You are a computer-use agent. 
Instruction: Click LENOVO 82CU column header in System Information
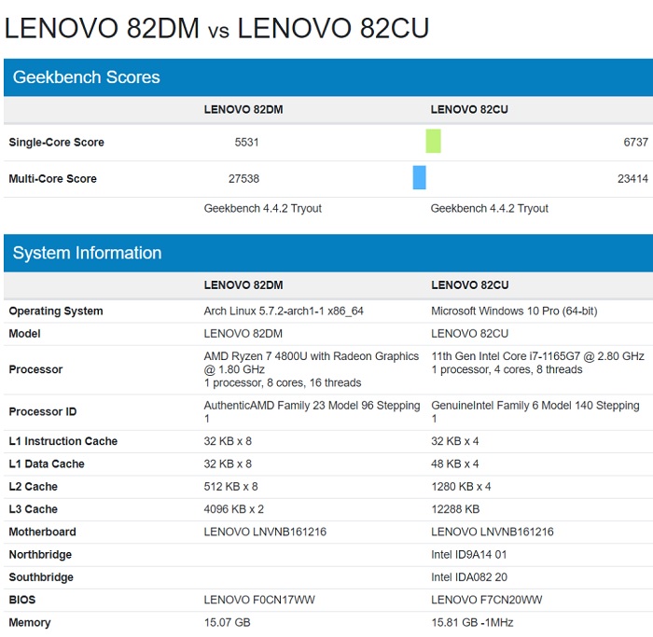point(470,285)
